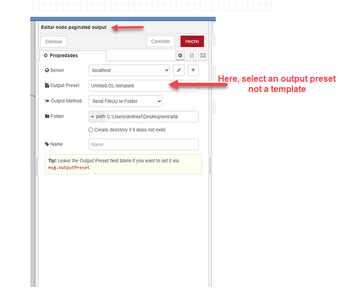Open node properties gear icon
Screen dimensions: 339x308
tap(180, 55)
